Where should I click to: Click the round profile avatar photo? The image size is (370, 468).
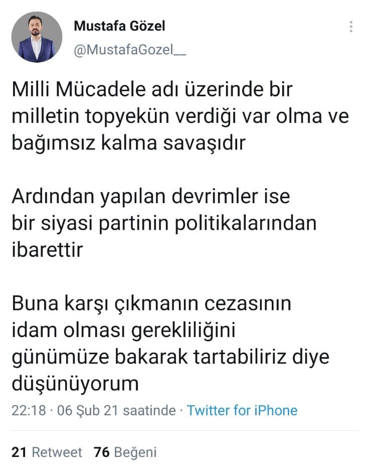click(37, 37)
